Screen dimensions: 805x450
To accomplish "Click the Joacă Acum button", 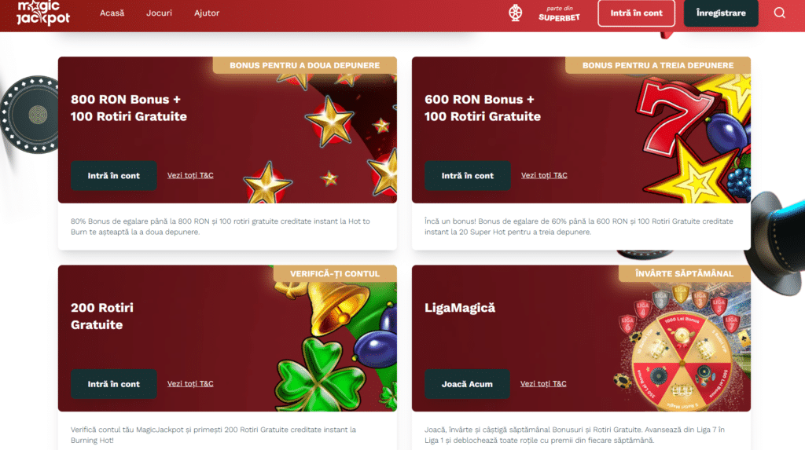I will pyautogui.click(x=467, y=384).
